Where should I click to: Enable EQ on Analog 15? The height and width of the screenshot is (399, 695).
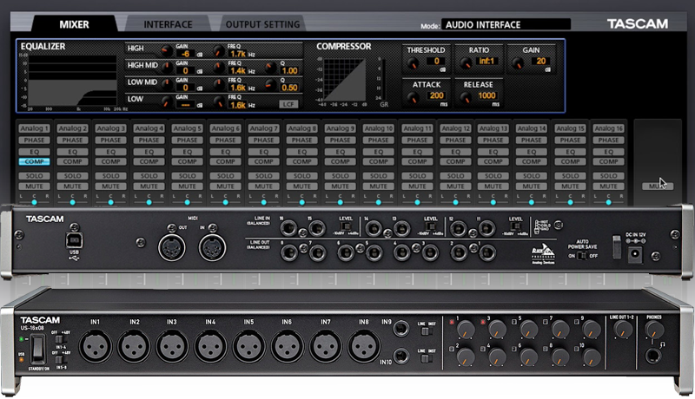click(570, 152)
